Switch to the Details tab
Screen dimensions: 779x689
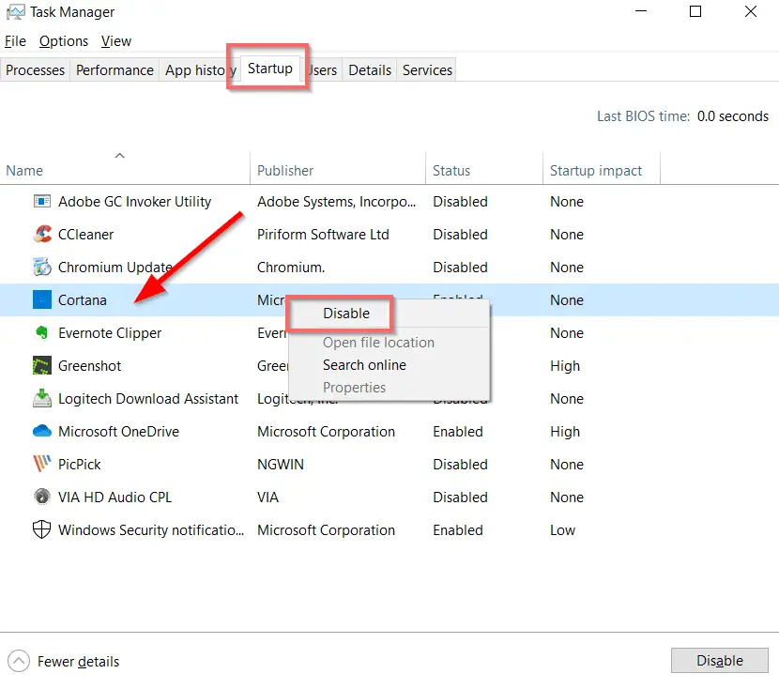370,70
